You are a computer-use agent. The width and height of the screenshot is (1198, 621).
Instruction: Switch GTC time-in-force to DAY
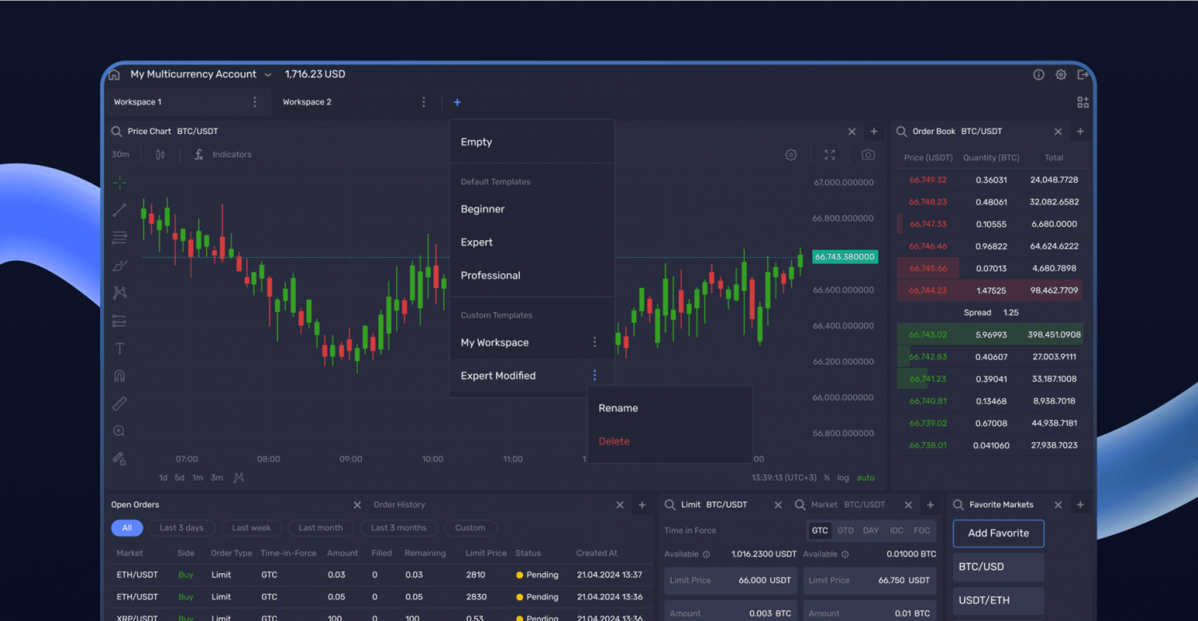pos(871,529)
